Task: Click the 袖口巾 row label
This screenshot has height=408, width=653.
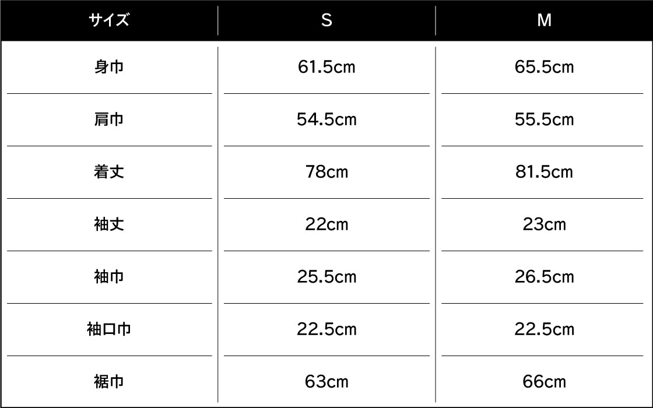Action: point(109,329)
